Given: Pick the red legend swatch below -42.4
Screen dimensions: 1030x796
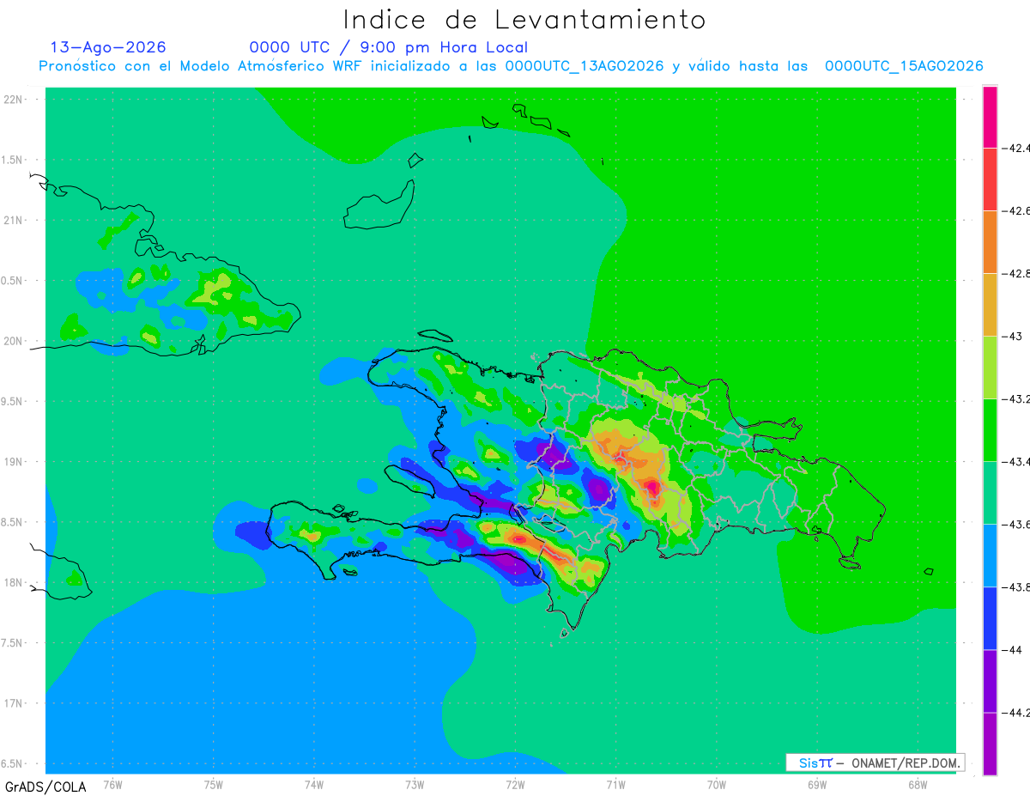Looking at the screenshot, I should pyautogui.click(x=991, y=179).
